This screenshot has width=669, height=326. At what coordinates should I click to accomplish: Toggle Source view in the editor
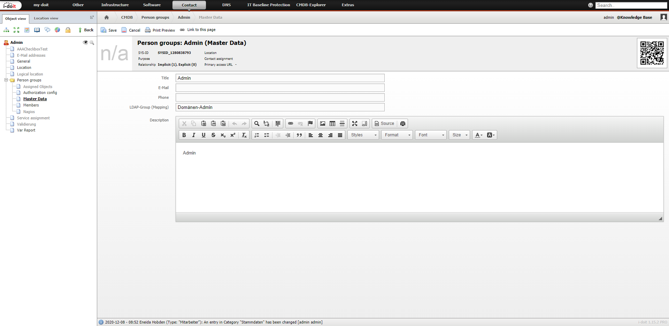[x=384, y=124]
